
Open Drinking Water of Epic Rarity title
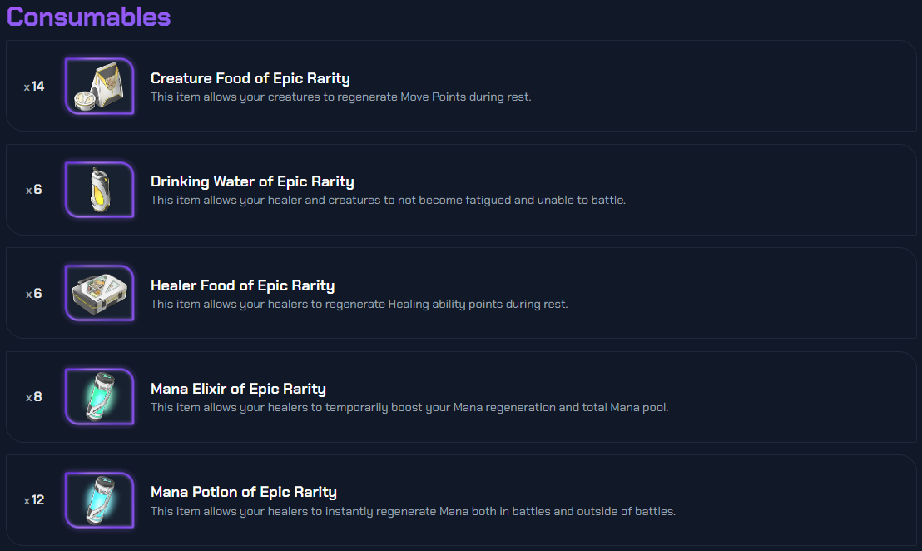point(252,181)
